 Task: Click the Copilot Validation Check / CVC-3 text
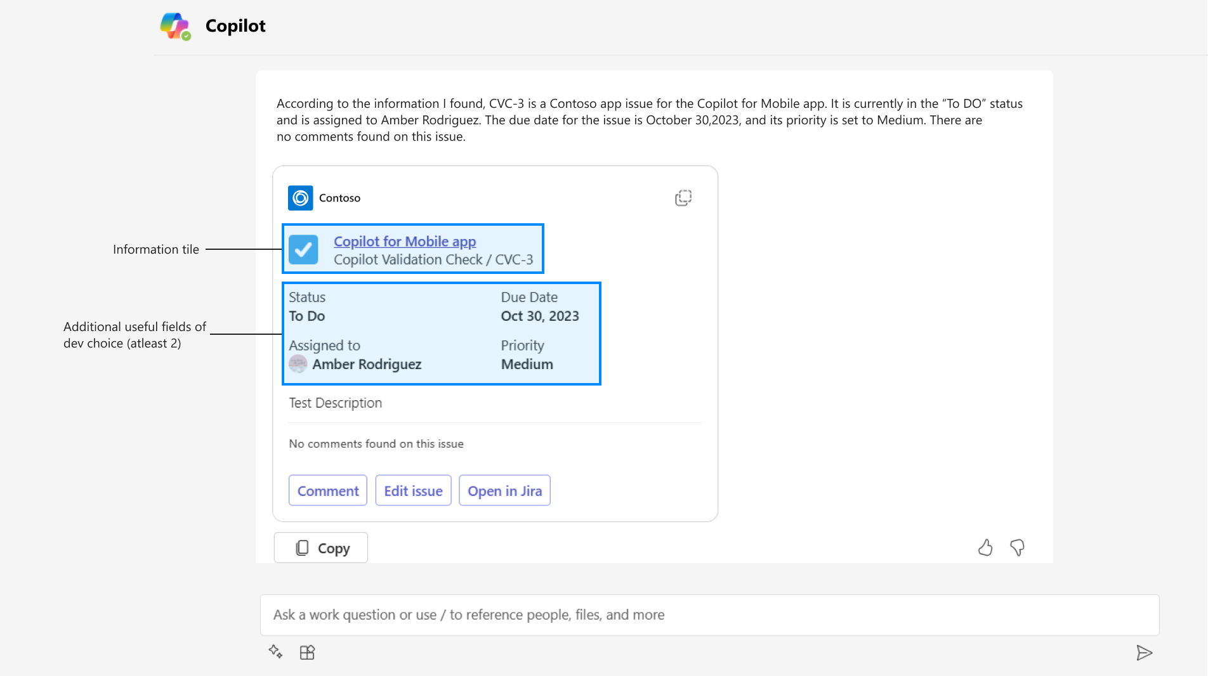433,260
